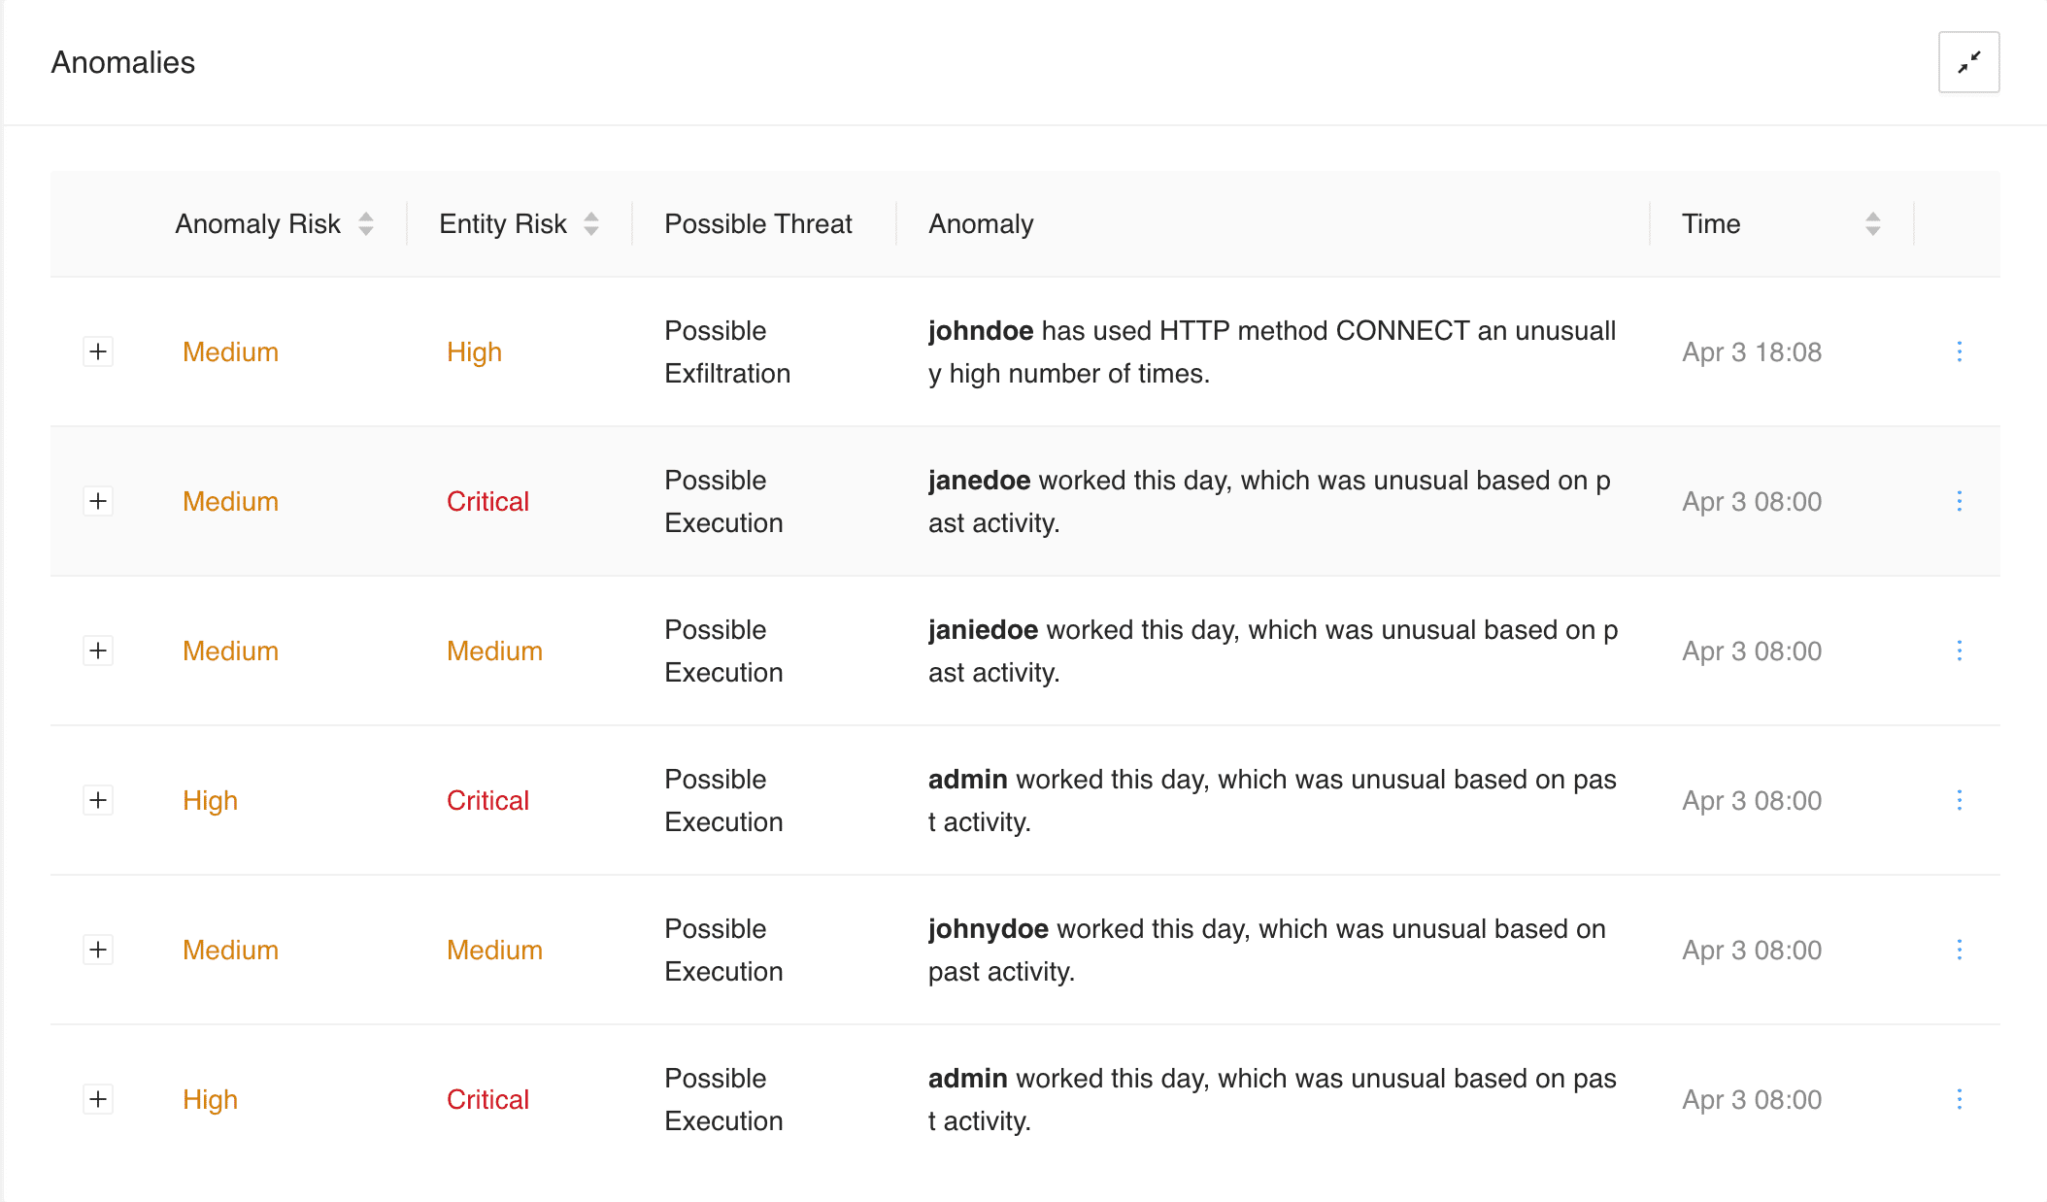Click the Time column header
The height and width of the screenshot is (1202, 2047).
click(1711, 224)
